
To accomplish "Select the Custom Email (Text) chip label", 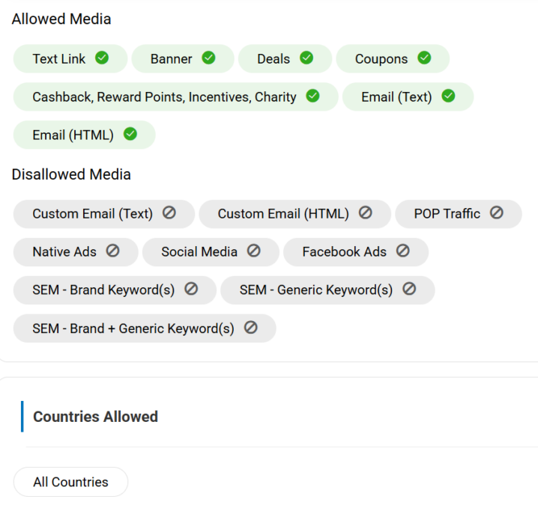I will pyautogui.click(x=92, y=214).
